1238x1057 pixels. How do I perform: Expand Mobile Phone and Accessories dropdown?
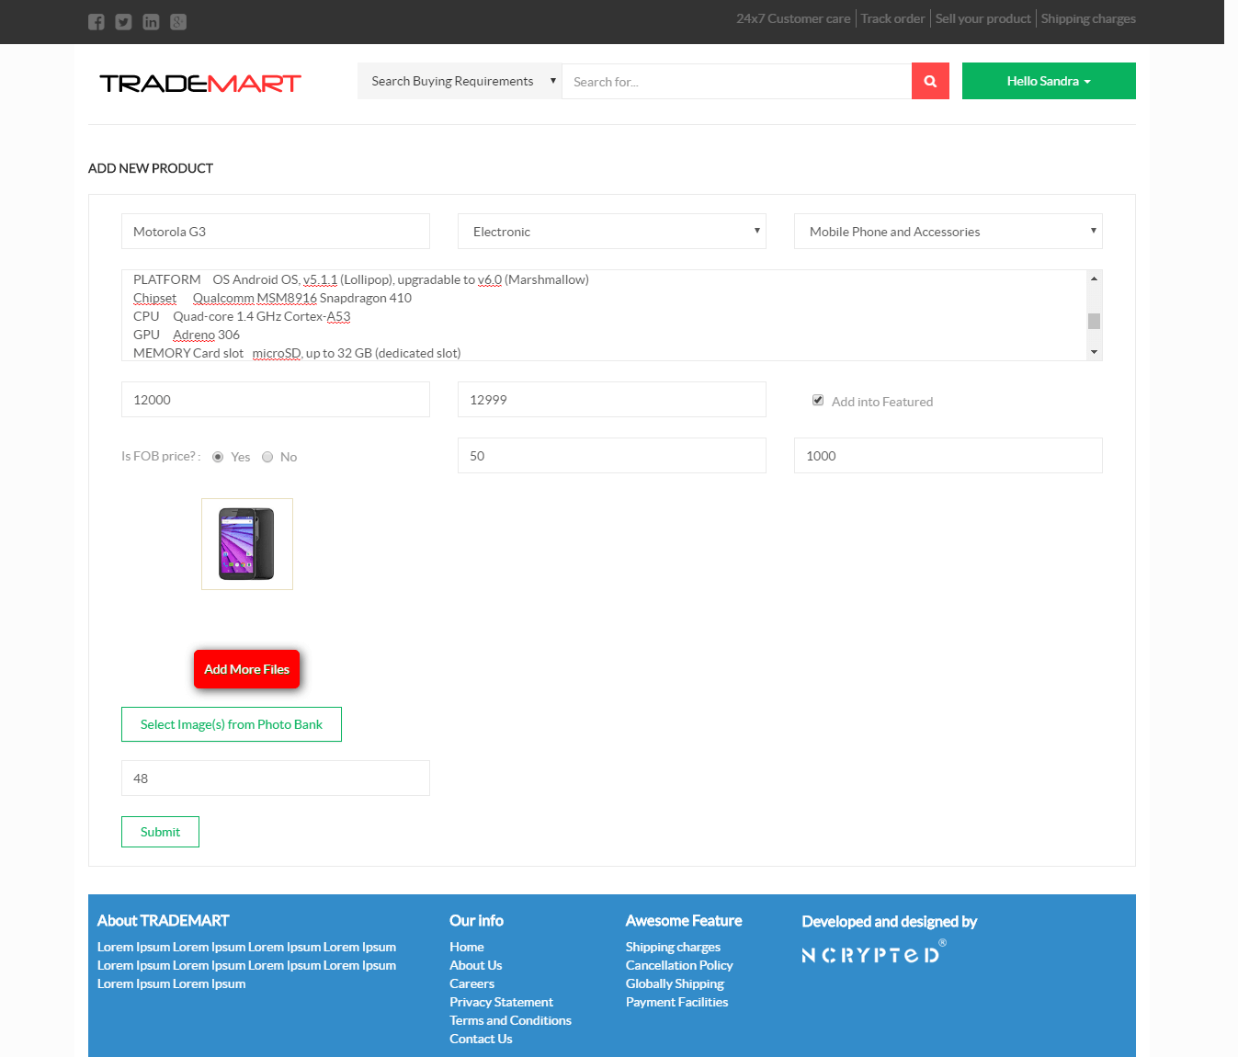click(x=948, y=232)
